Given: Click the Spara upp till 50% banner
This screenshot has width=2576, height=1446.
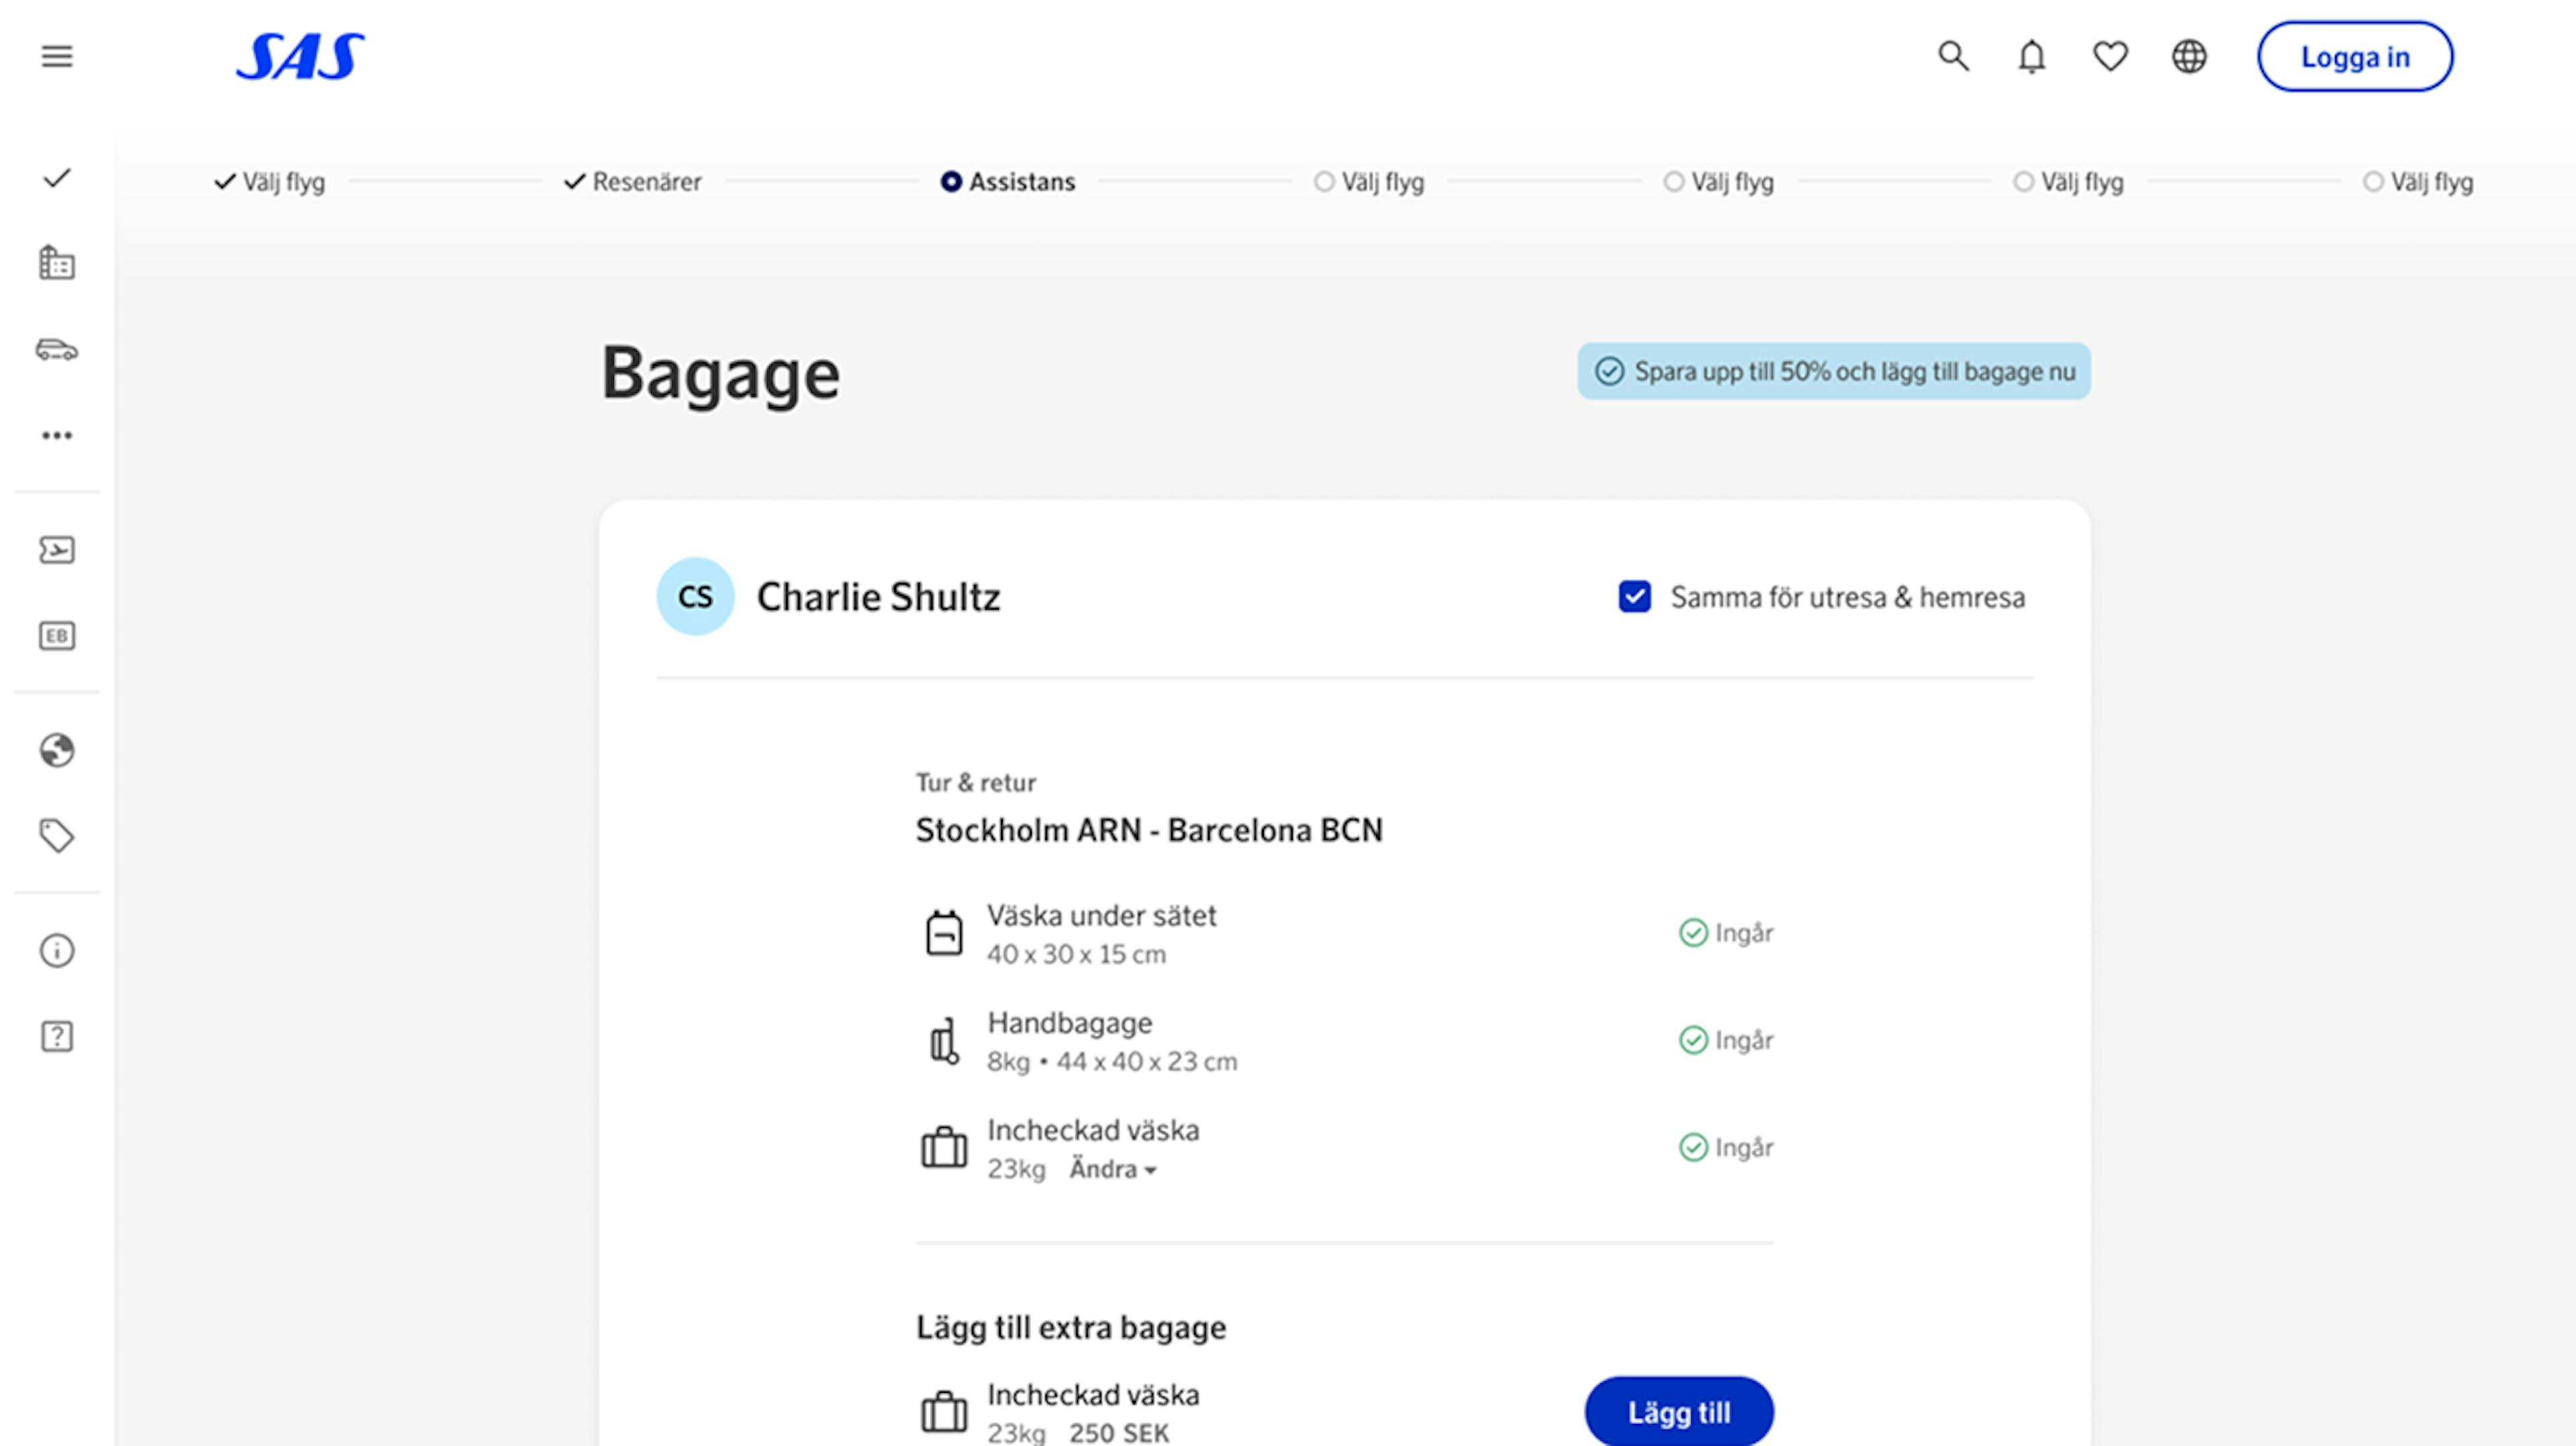Looking at the screenshot, I should pos(1833,372).
